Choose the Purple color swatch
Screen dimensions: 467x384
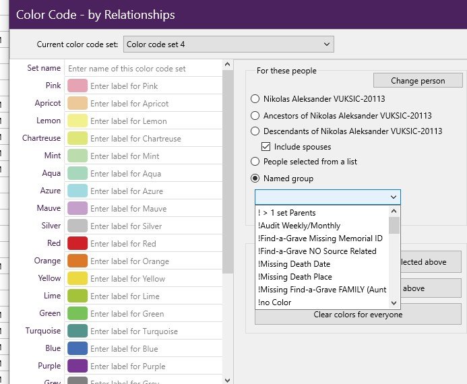(x=77, y=366)
